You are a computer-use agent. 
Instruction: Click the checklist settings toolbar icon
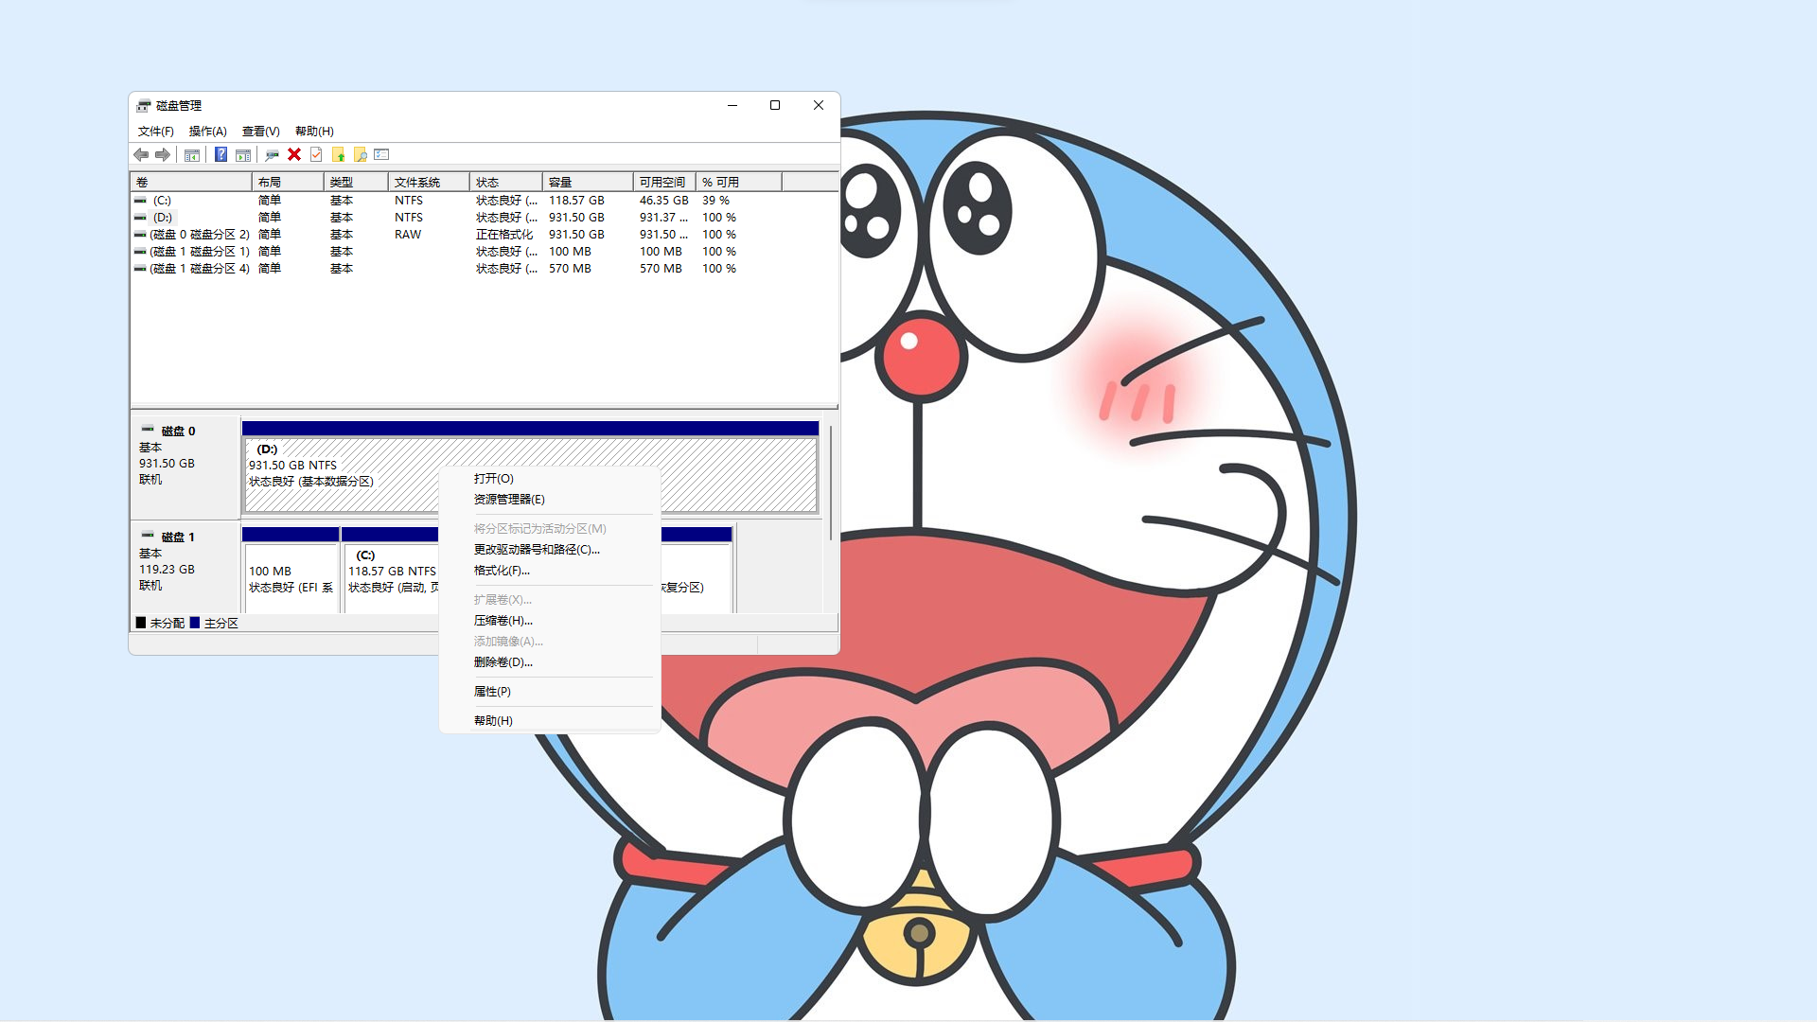382,155
